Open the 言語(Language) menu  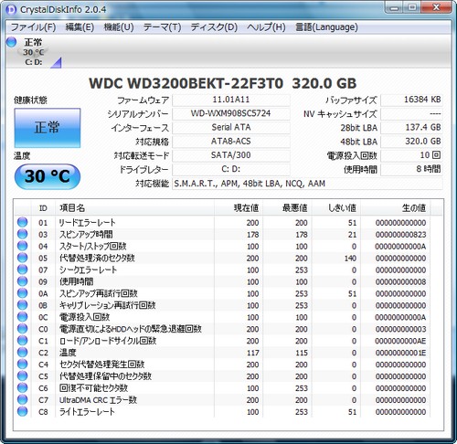tap(326, 27)
